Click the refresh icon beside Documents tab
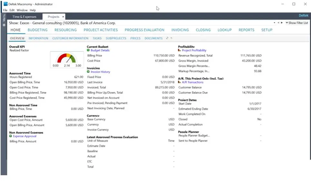 point(167,38)
